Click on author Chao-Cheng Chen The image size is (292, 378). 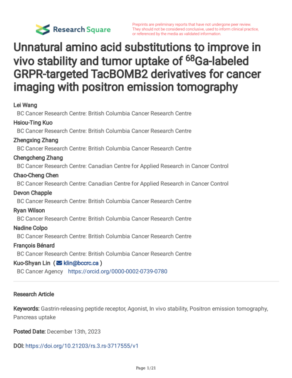coord(36,175)
